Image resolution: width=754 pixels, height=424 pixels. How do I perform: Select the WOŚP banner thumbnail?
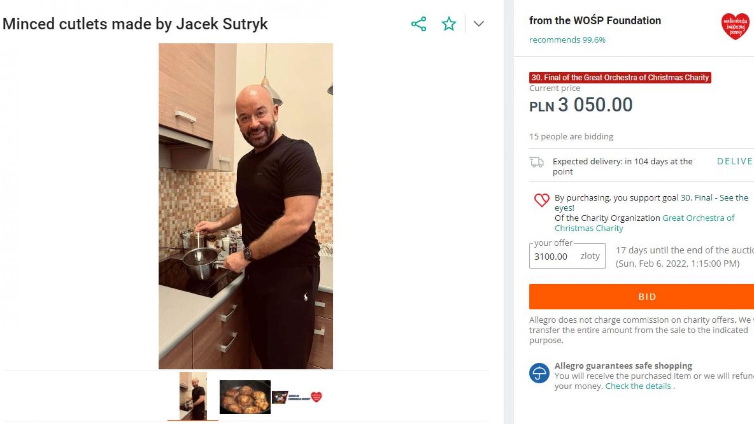click(x=297, y=397)
